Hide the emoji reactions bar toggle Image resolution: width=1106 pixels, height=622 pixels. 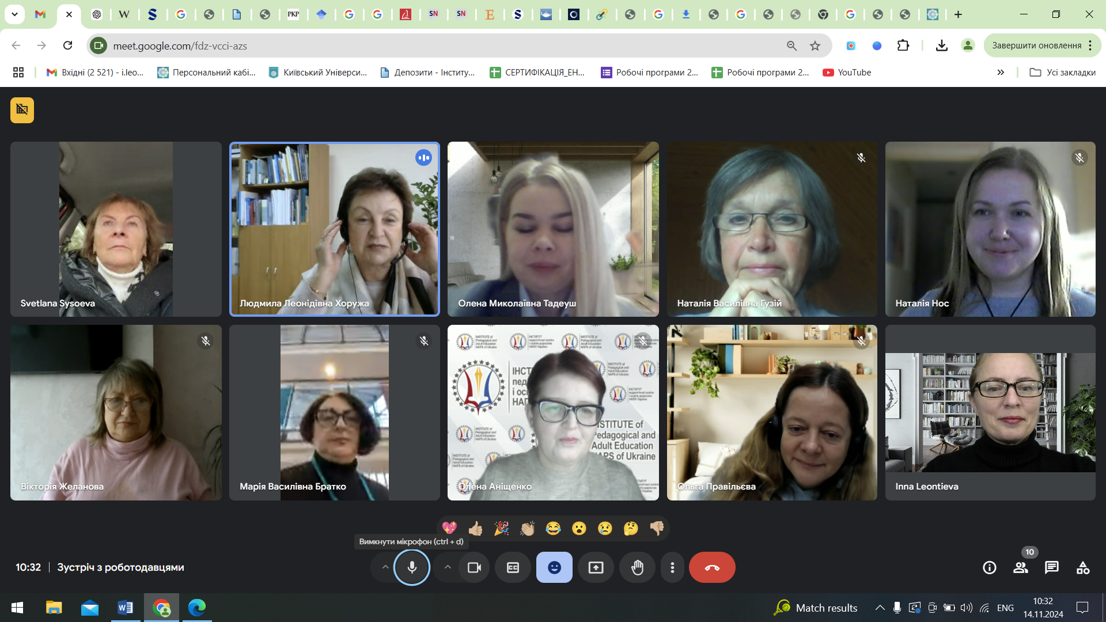coord(554,567)
